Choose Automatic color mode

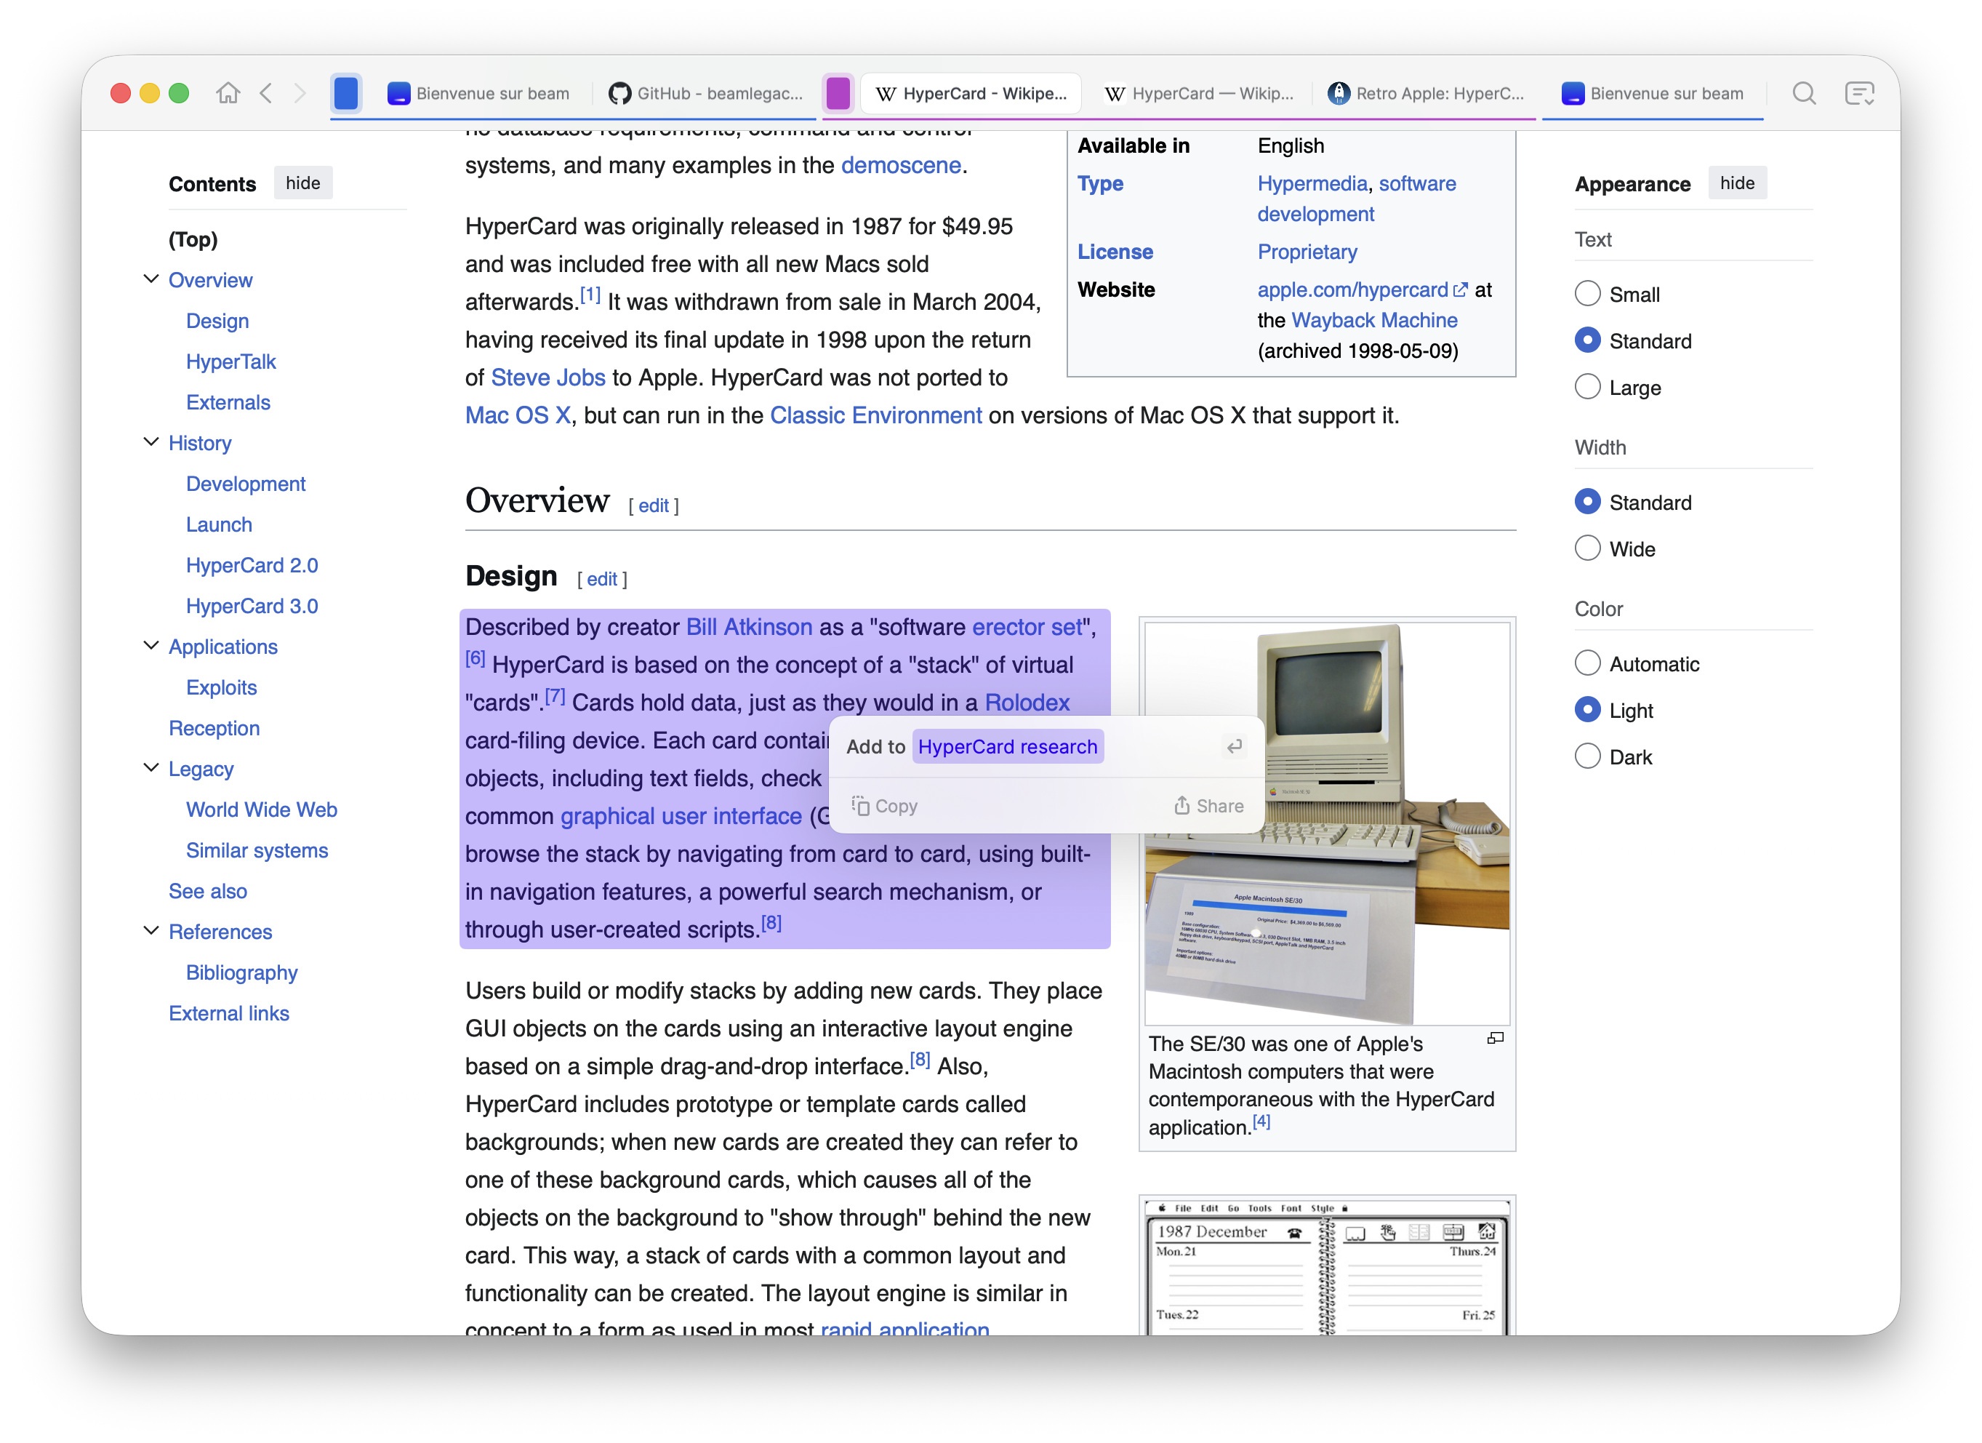click(x=1588, y=663)
